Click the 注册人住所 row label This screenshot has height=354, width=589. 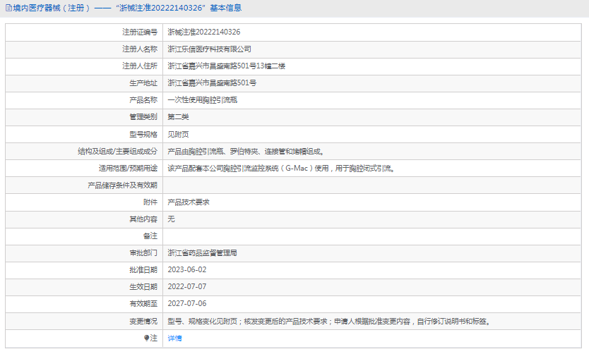point(140,66)
